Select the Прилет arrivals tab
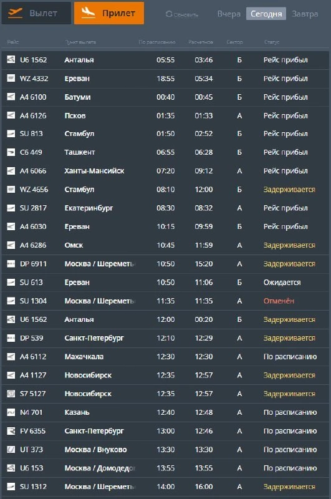 (109, 13)
